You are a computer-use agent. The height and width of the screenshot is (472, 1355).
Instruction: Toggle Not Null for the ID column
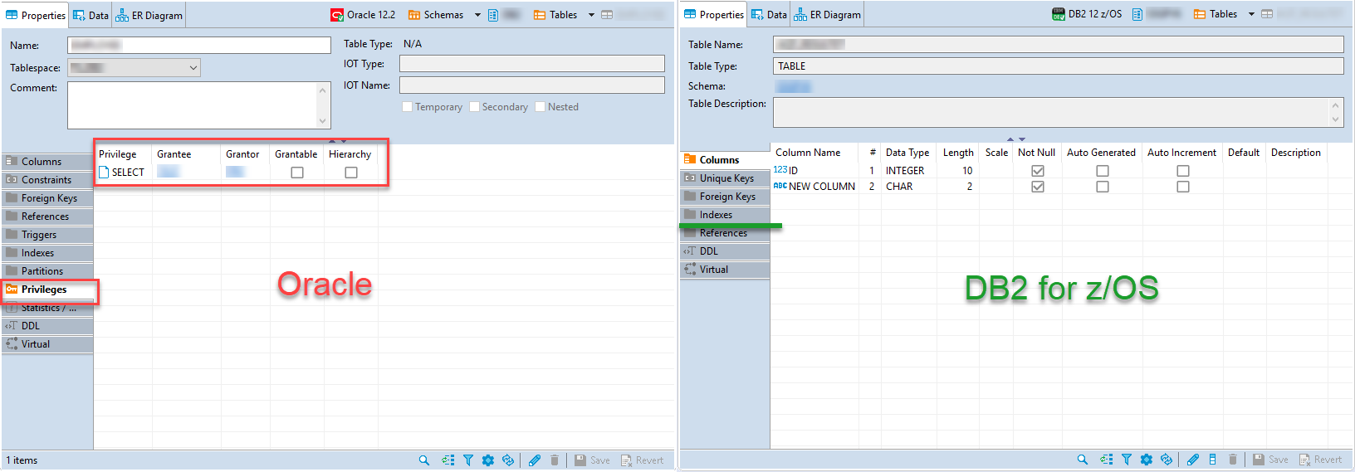coord(1038,171)
